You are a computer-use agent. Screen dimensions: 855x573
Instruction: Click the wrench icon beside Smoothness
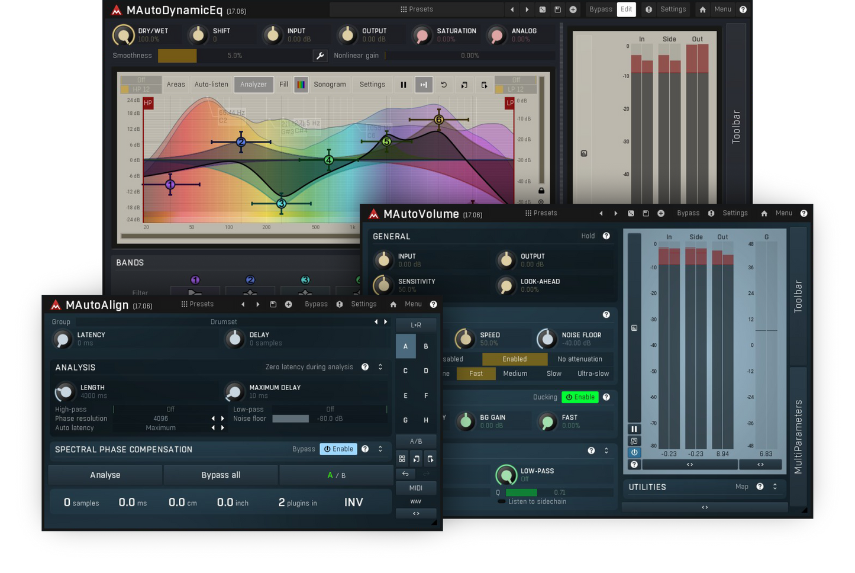pos(320,56)
